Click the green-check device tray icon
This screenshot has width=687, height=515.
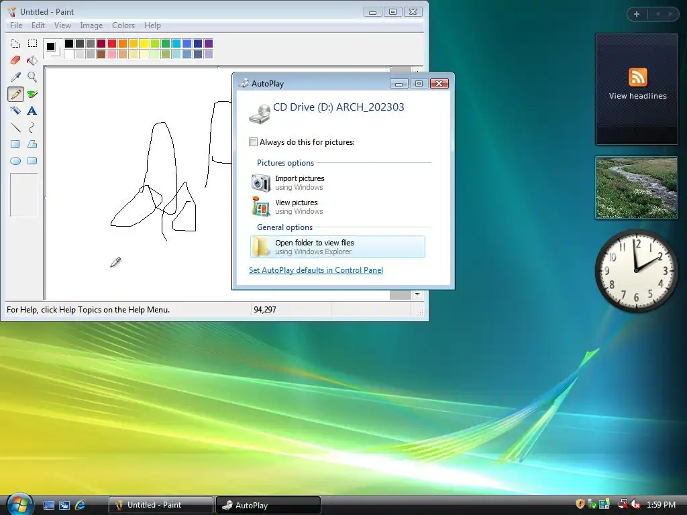coord(592,504)
